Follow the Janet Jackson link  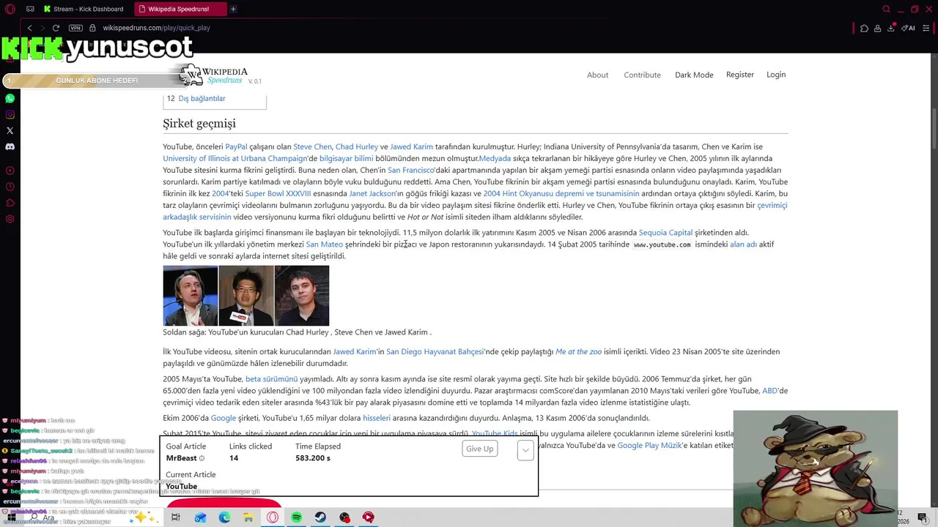click(372, 193)
